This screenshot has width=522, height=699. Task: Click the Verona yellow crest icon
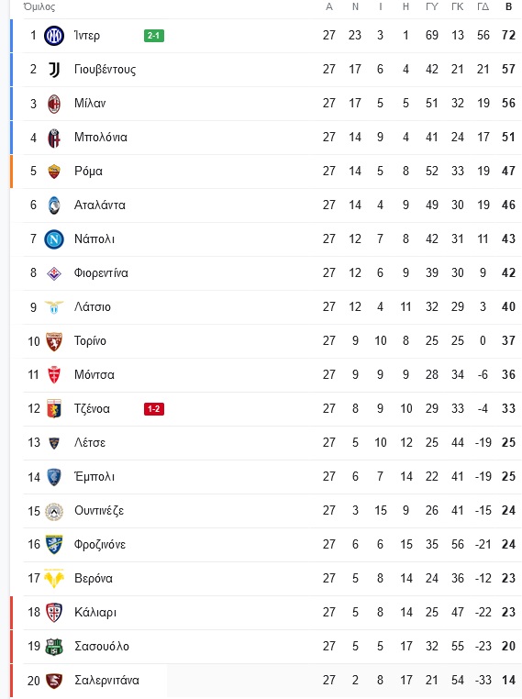pyautogui.click(x=54, y=579)
